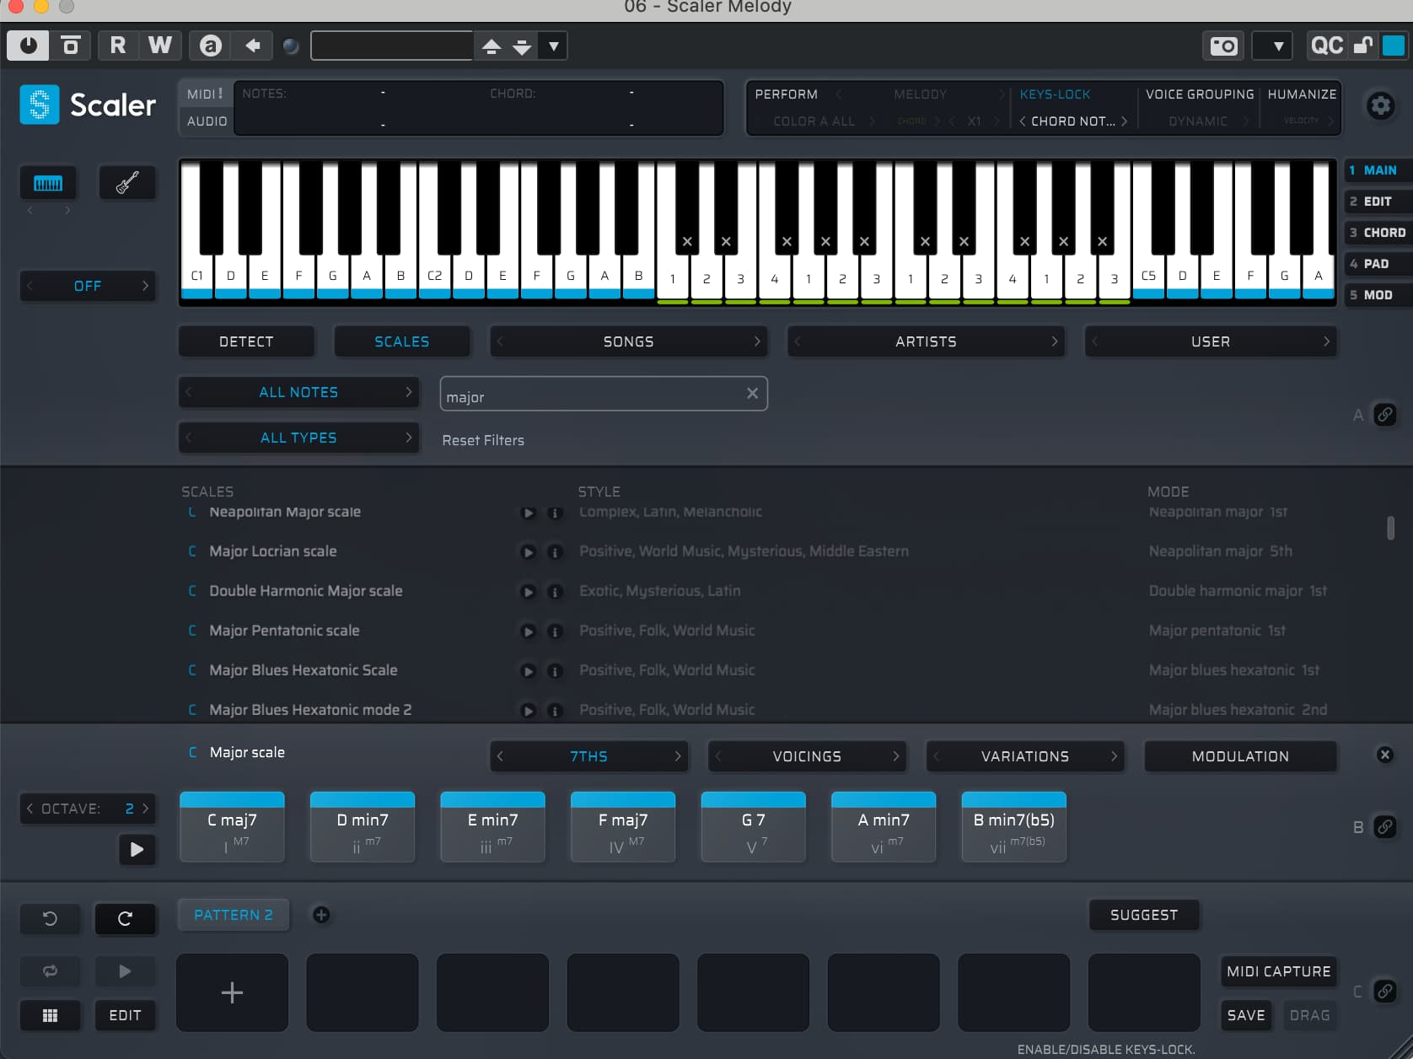Click the section A link icon
This screenshot has width=1413, height=1059.
[1385, 415]
